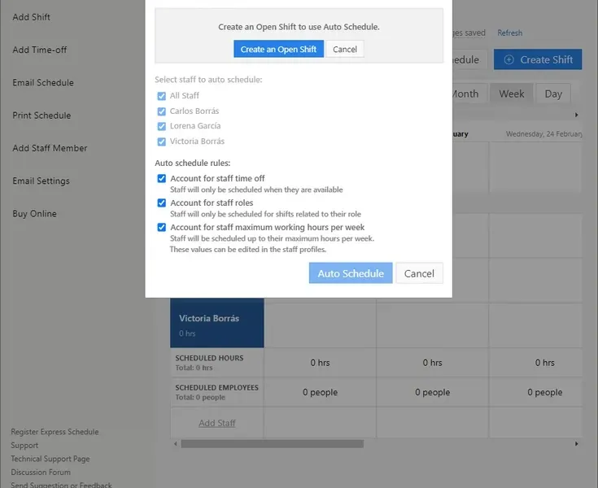The image size is (598, 488).
Task: Open the Discussion Forum link
Action: [41, 472]
